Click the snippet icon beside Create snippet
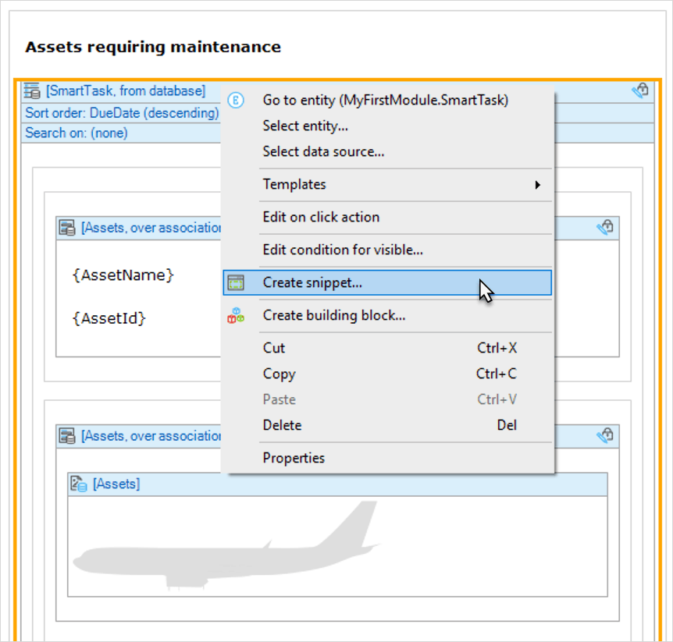 236,283
